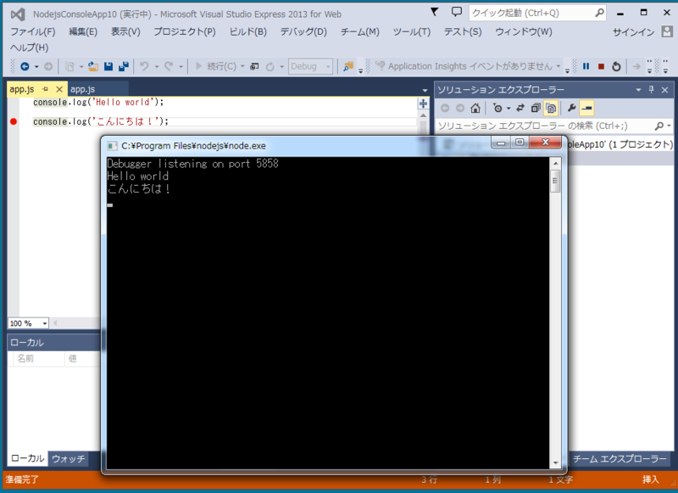The height and width of the screenshot is (493, 678).
Task: Click the Find in Files folder icon
Action: coord(348,66)
